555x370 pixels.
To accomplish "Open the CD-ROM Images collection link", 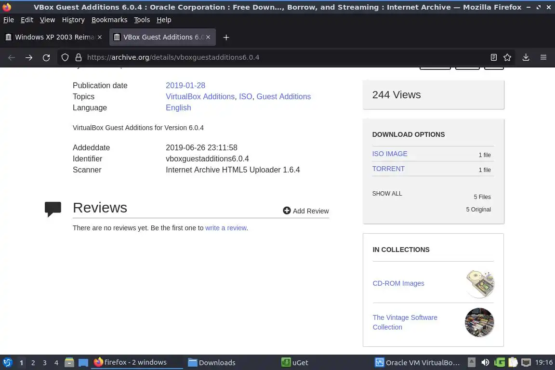I will (x=398, y=283).
